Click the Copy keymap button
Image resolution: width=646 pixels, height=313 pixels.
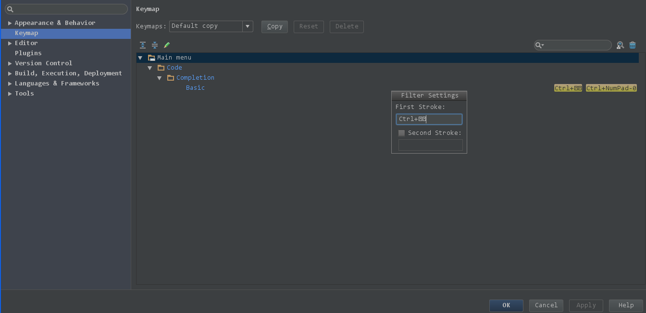274,26
